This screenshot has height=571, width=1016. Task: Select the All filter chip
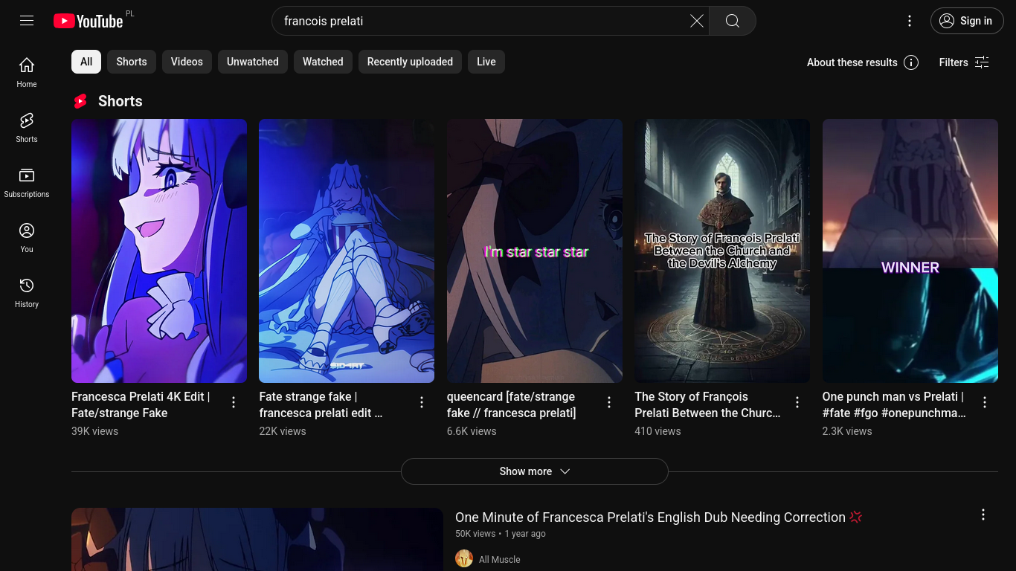tap(86, 62)
